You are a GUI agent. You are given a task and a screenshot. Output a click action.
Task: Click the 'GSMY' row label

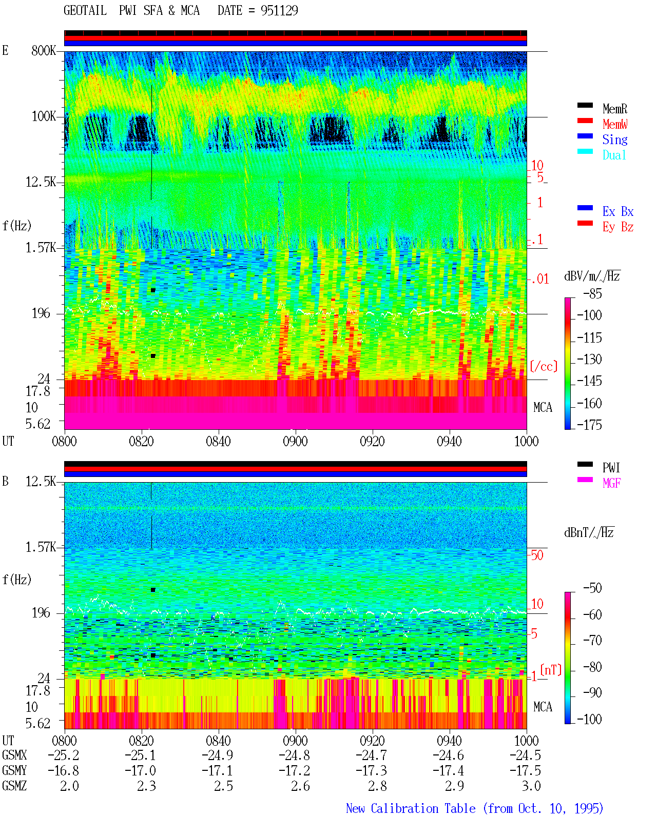[x=14, y=771]
